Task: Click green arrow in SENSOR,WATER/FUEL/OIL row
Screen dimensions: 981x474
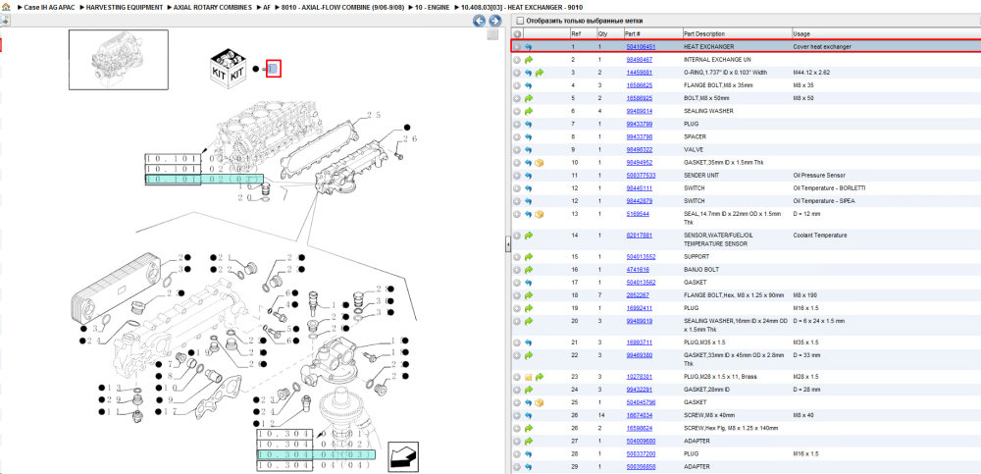Action: coord(529,236)
